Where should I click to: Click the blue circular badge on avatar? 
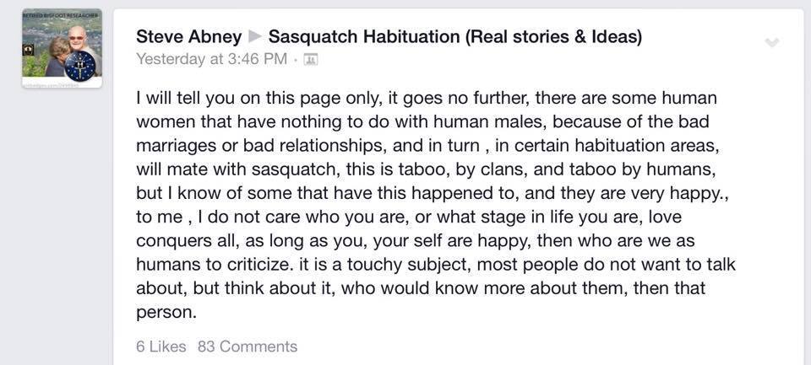[80, 65]
